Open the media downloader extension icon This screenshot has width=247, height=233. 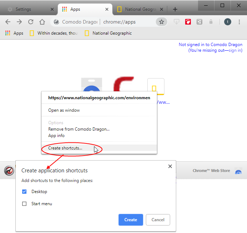(177, 22)
